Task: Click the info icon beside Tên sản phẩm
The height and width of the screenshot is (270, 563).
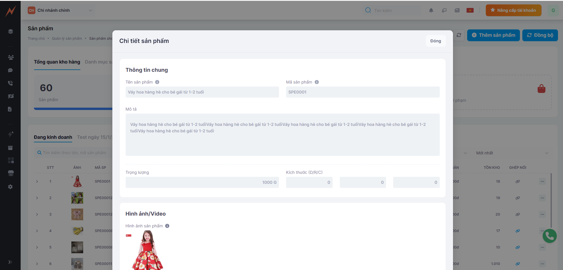Action: pos(157,82)
